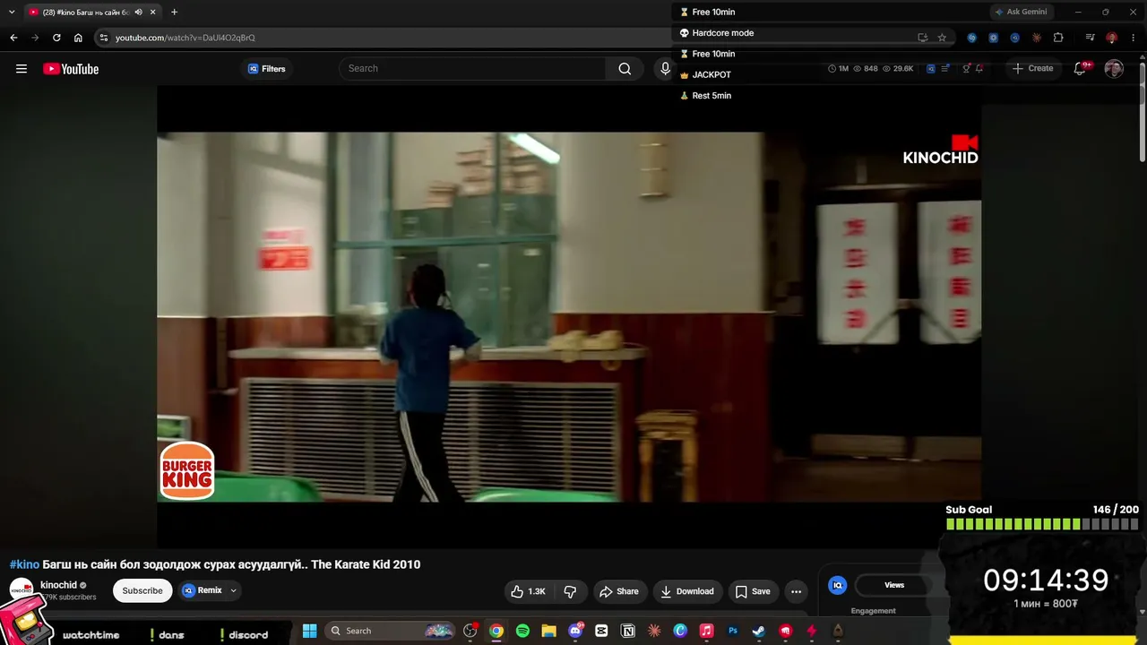Screen dimensions: 1147x645
Task: Click the install app icon in address bar
Action: (x=922, y=38)
